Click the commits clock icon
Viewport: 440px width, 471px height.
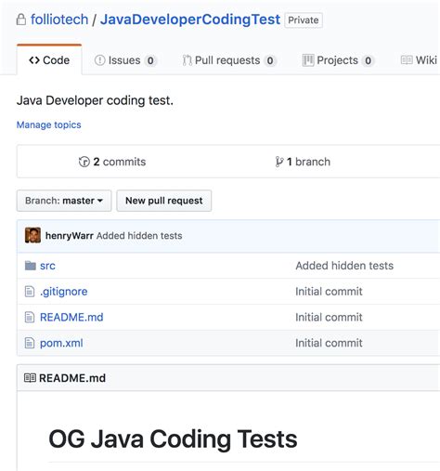click(x=84, y=162)
